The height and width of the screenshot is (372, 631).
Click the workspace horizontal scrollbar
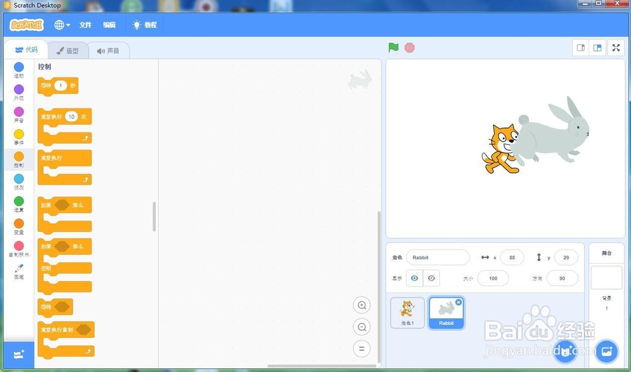pos(322,366)
